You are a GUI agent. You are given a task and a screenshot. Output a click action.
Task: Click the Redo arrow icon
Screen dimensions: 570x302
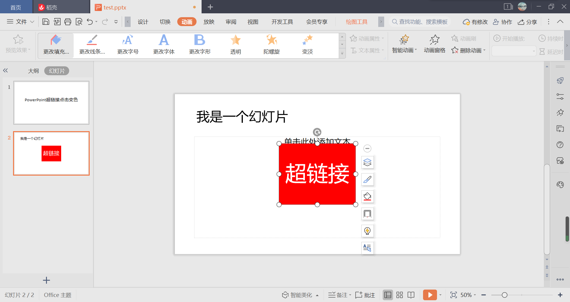pyautogui.click(x=105, y=22)
